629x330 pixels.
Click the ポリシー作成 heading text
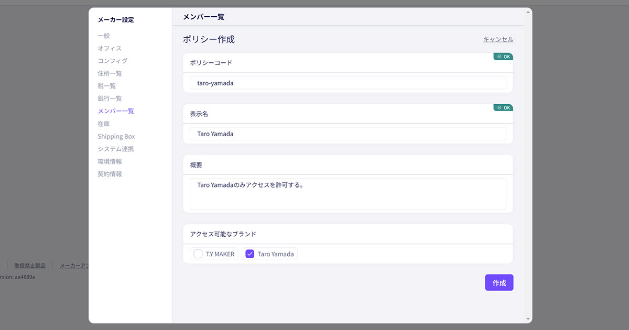coord(209,39)
